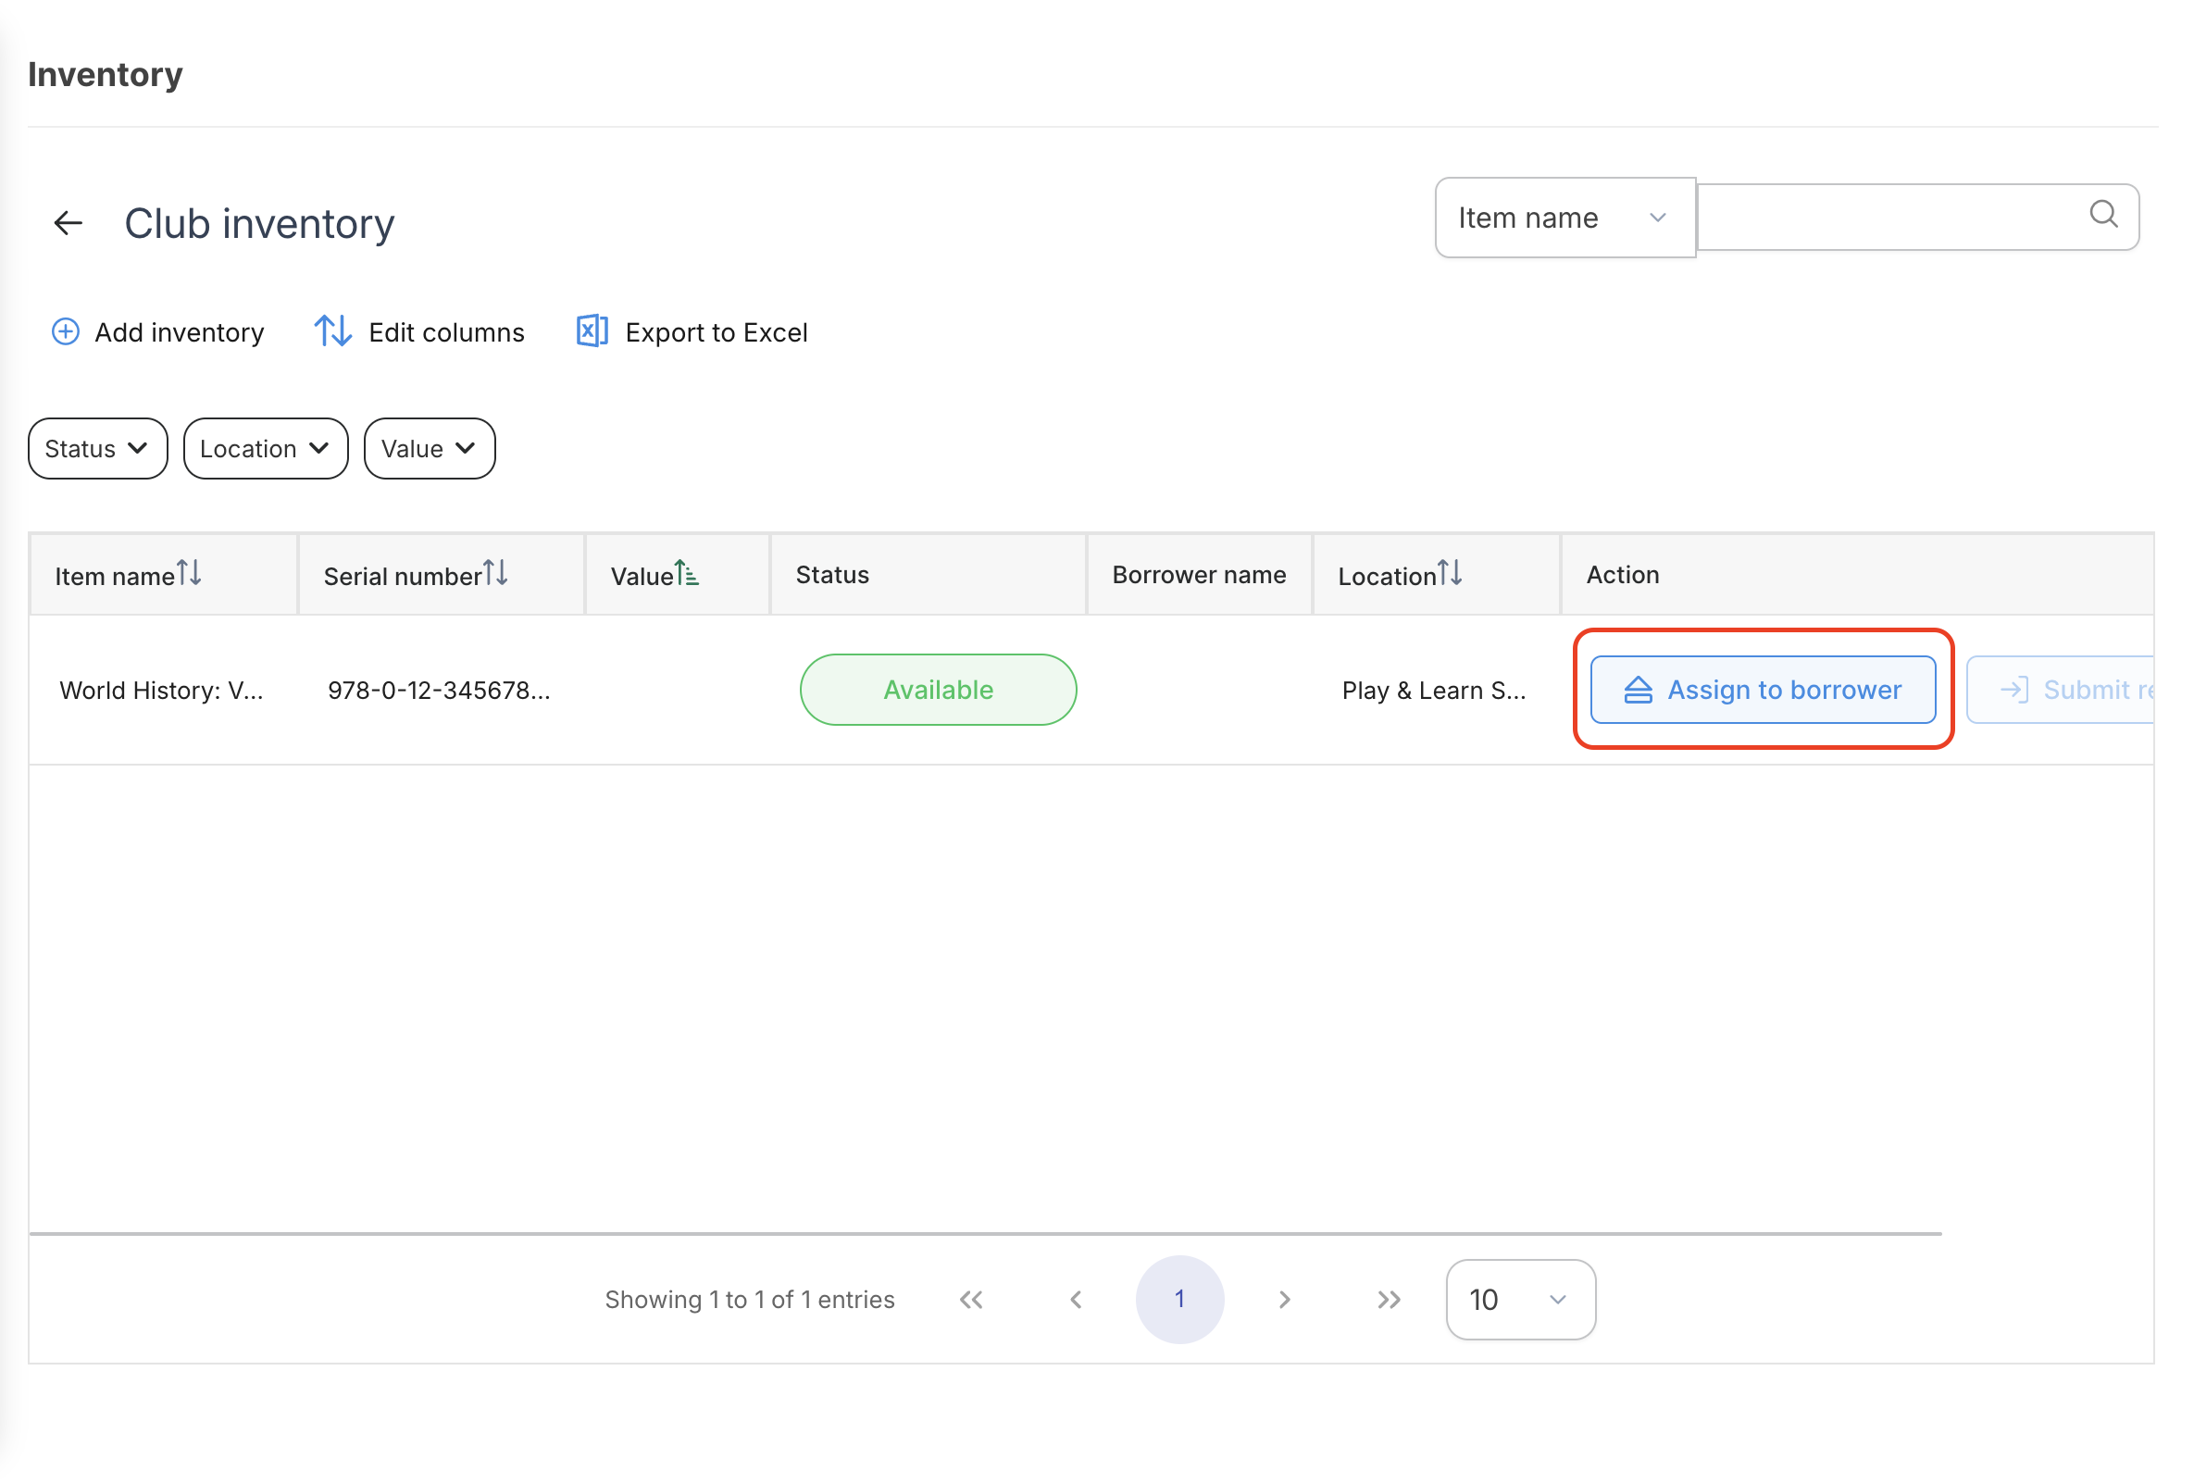The image size is (2194, 1483).
Task: Toggle Value column sort order
Action: point(686,573)
